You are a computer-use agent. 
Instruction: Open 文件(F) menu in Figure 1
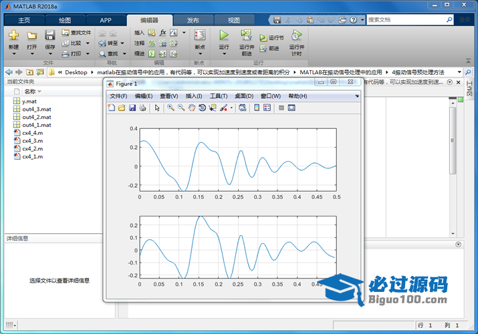[x=118, y=96]
